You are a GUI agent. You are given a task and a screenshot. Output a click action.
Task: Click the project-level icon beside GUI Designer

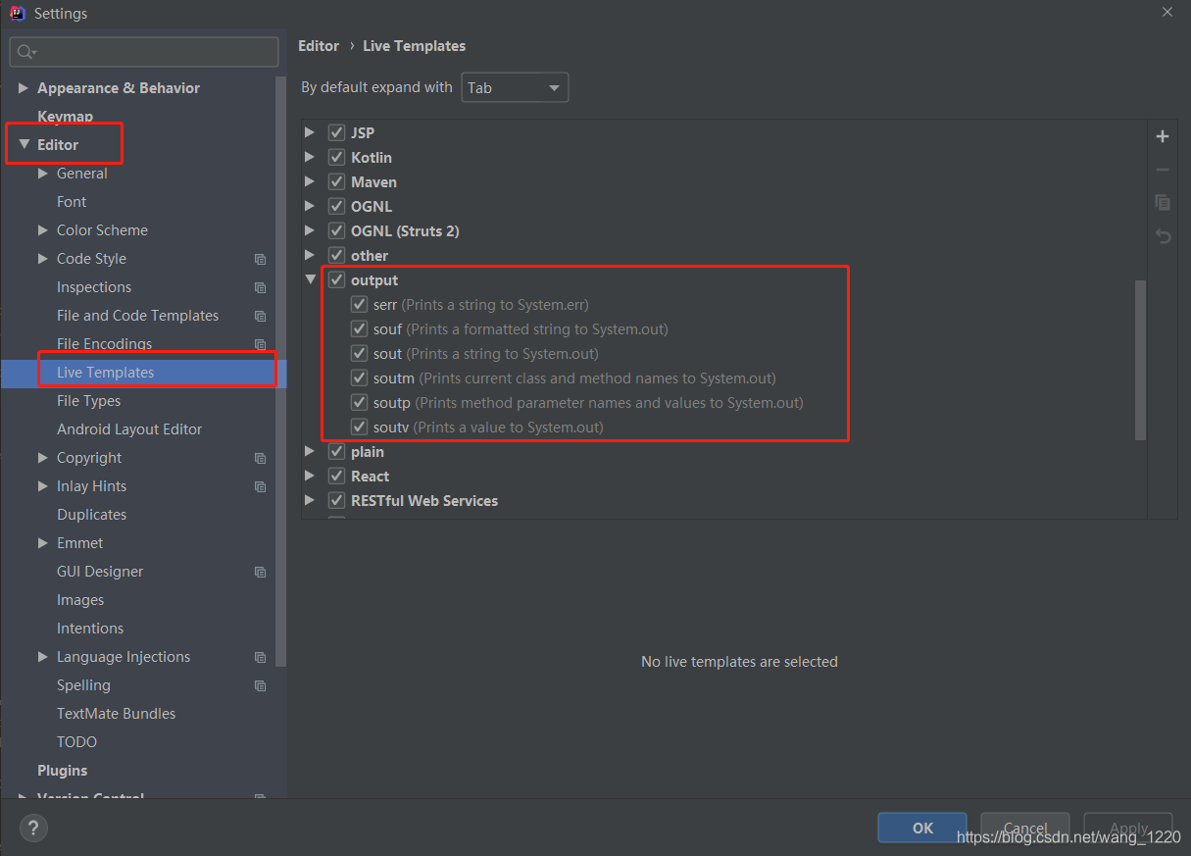[260, 572]
